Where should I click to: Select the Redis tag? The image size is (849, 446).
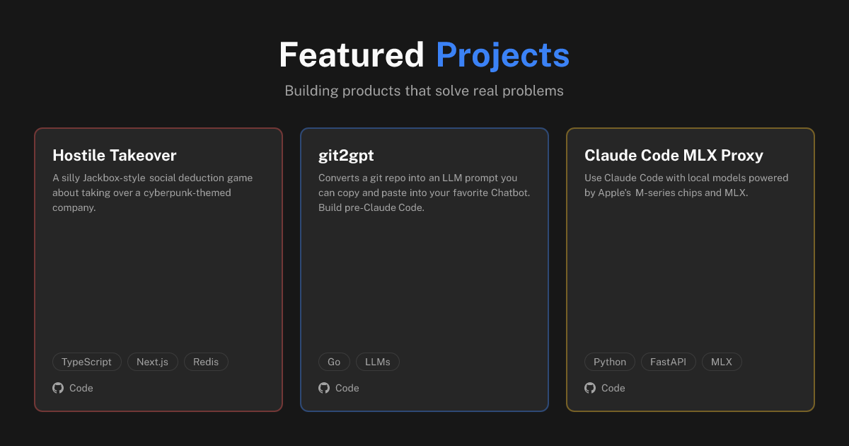[x=206, y=362]
